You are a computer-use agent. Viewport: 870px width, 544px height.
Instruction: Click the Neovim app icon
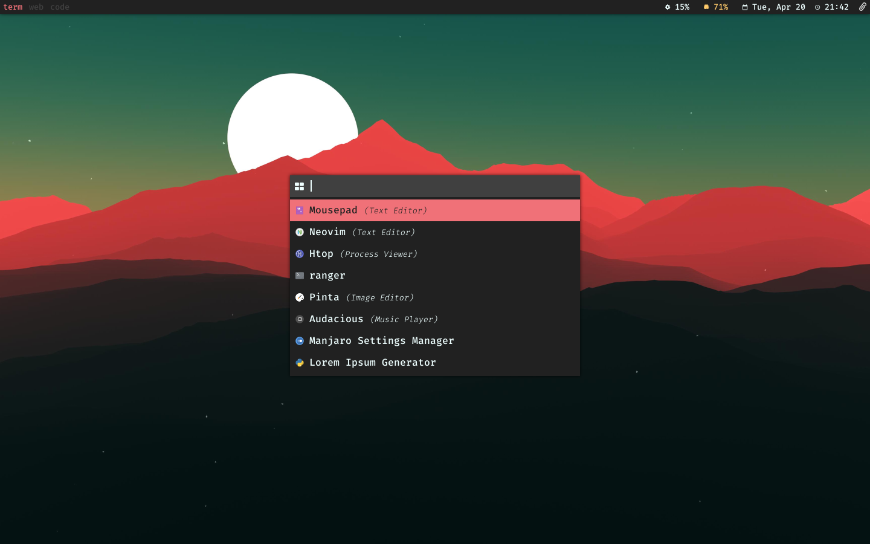300,232
